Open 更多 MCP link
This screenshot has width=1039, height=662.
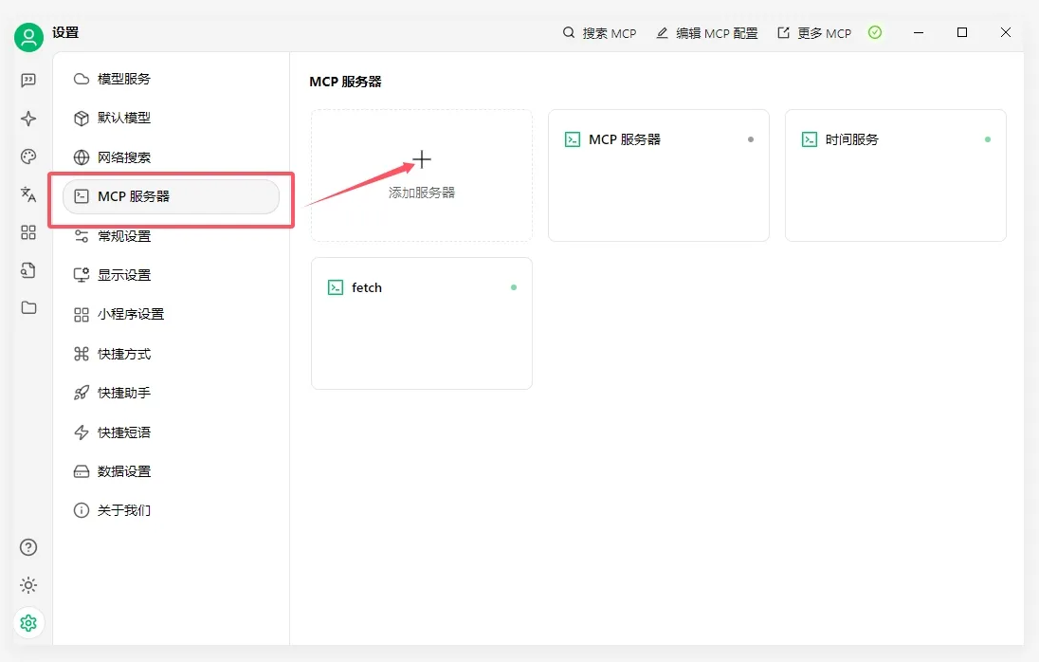tap(814, 33)
